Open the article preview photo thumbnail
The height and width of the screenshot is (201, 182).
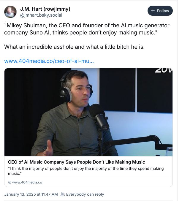tap(88, 112)
